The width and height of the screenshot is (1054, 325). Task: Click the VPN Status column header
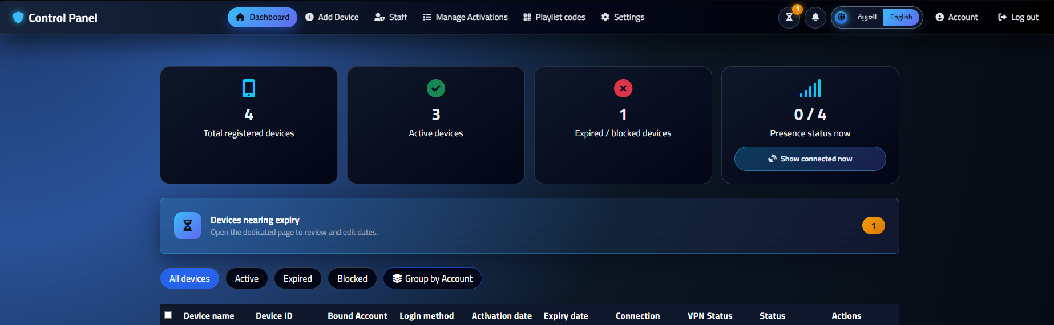[710, 316]
